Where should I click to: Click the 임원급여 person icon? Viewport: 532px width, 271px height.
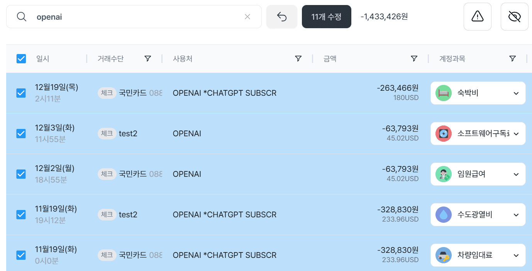click(444, 174)
